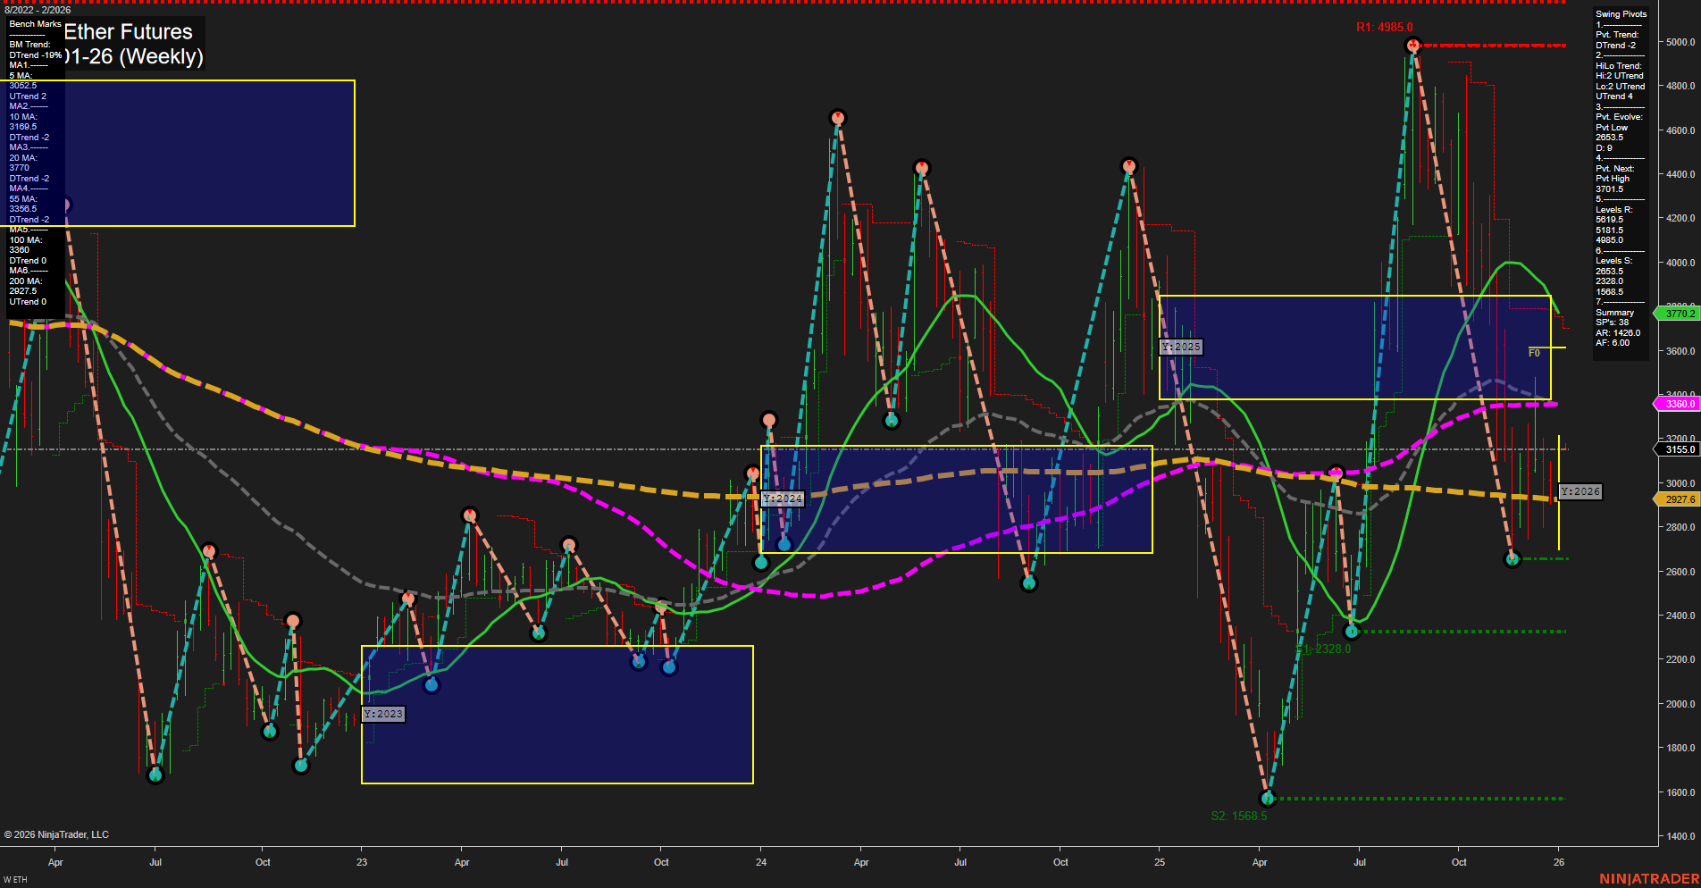This screenshot has height=888, width=1701.
Task: Click the S2: 1568.5 support label
Action: [1240, 815]
